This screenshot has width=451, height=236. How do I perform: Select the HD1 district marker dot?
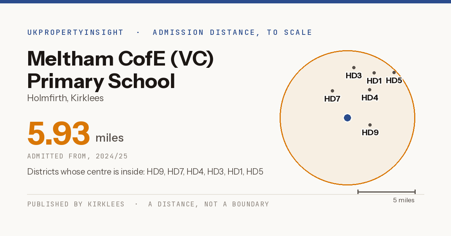pyautogui.click(x=374, y=73)
